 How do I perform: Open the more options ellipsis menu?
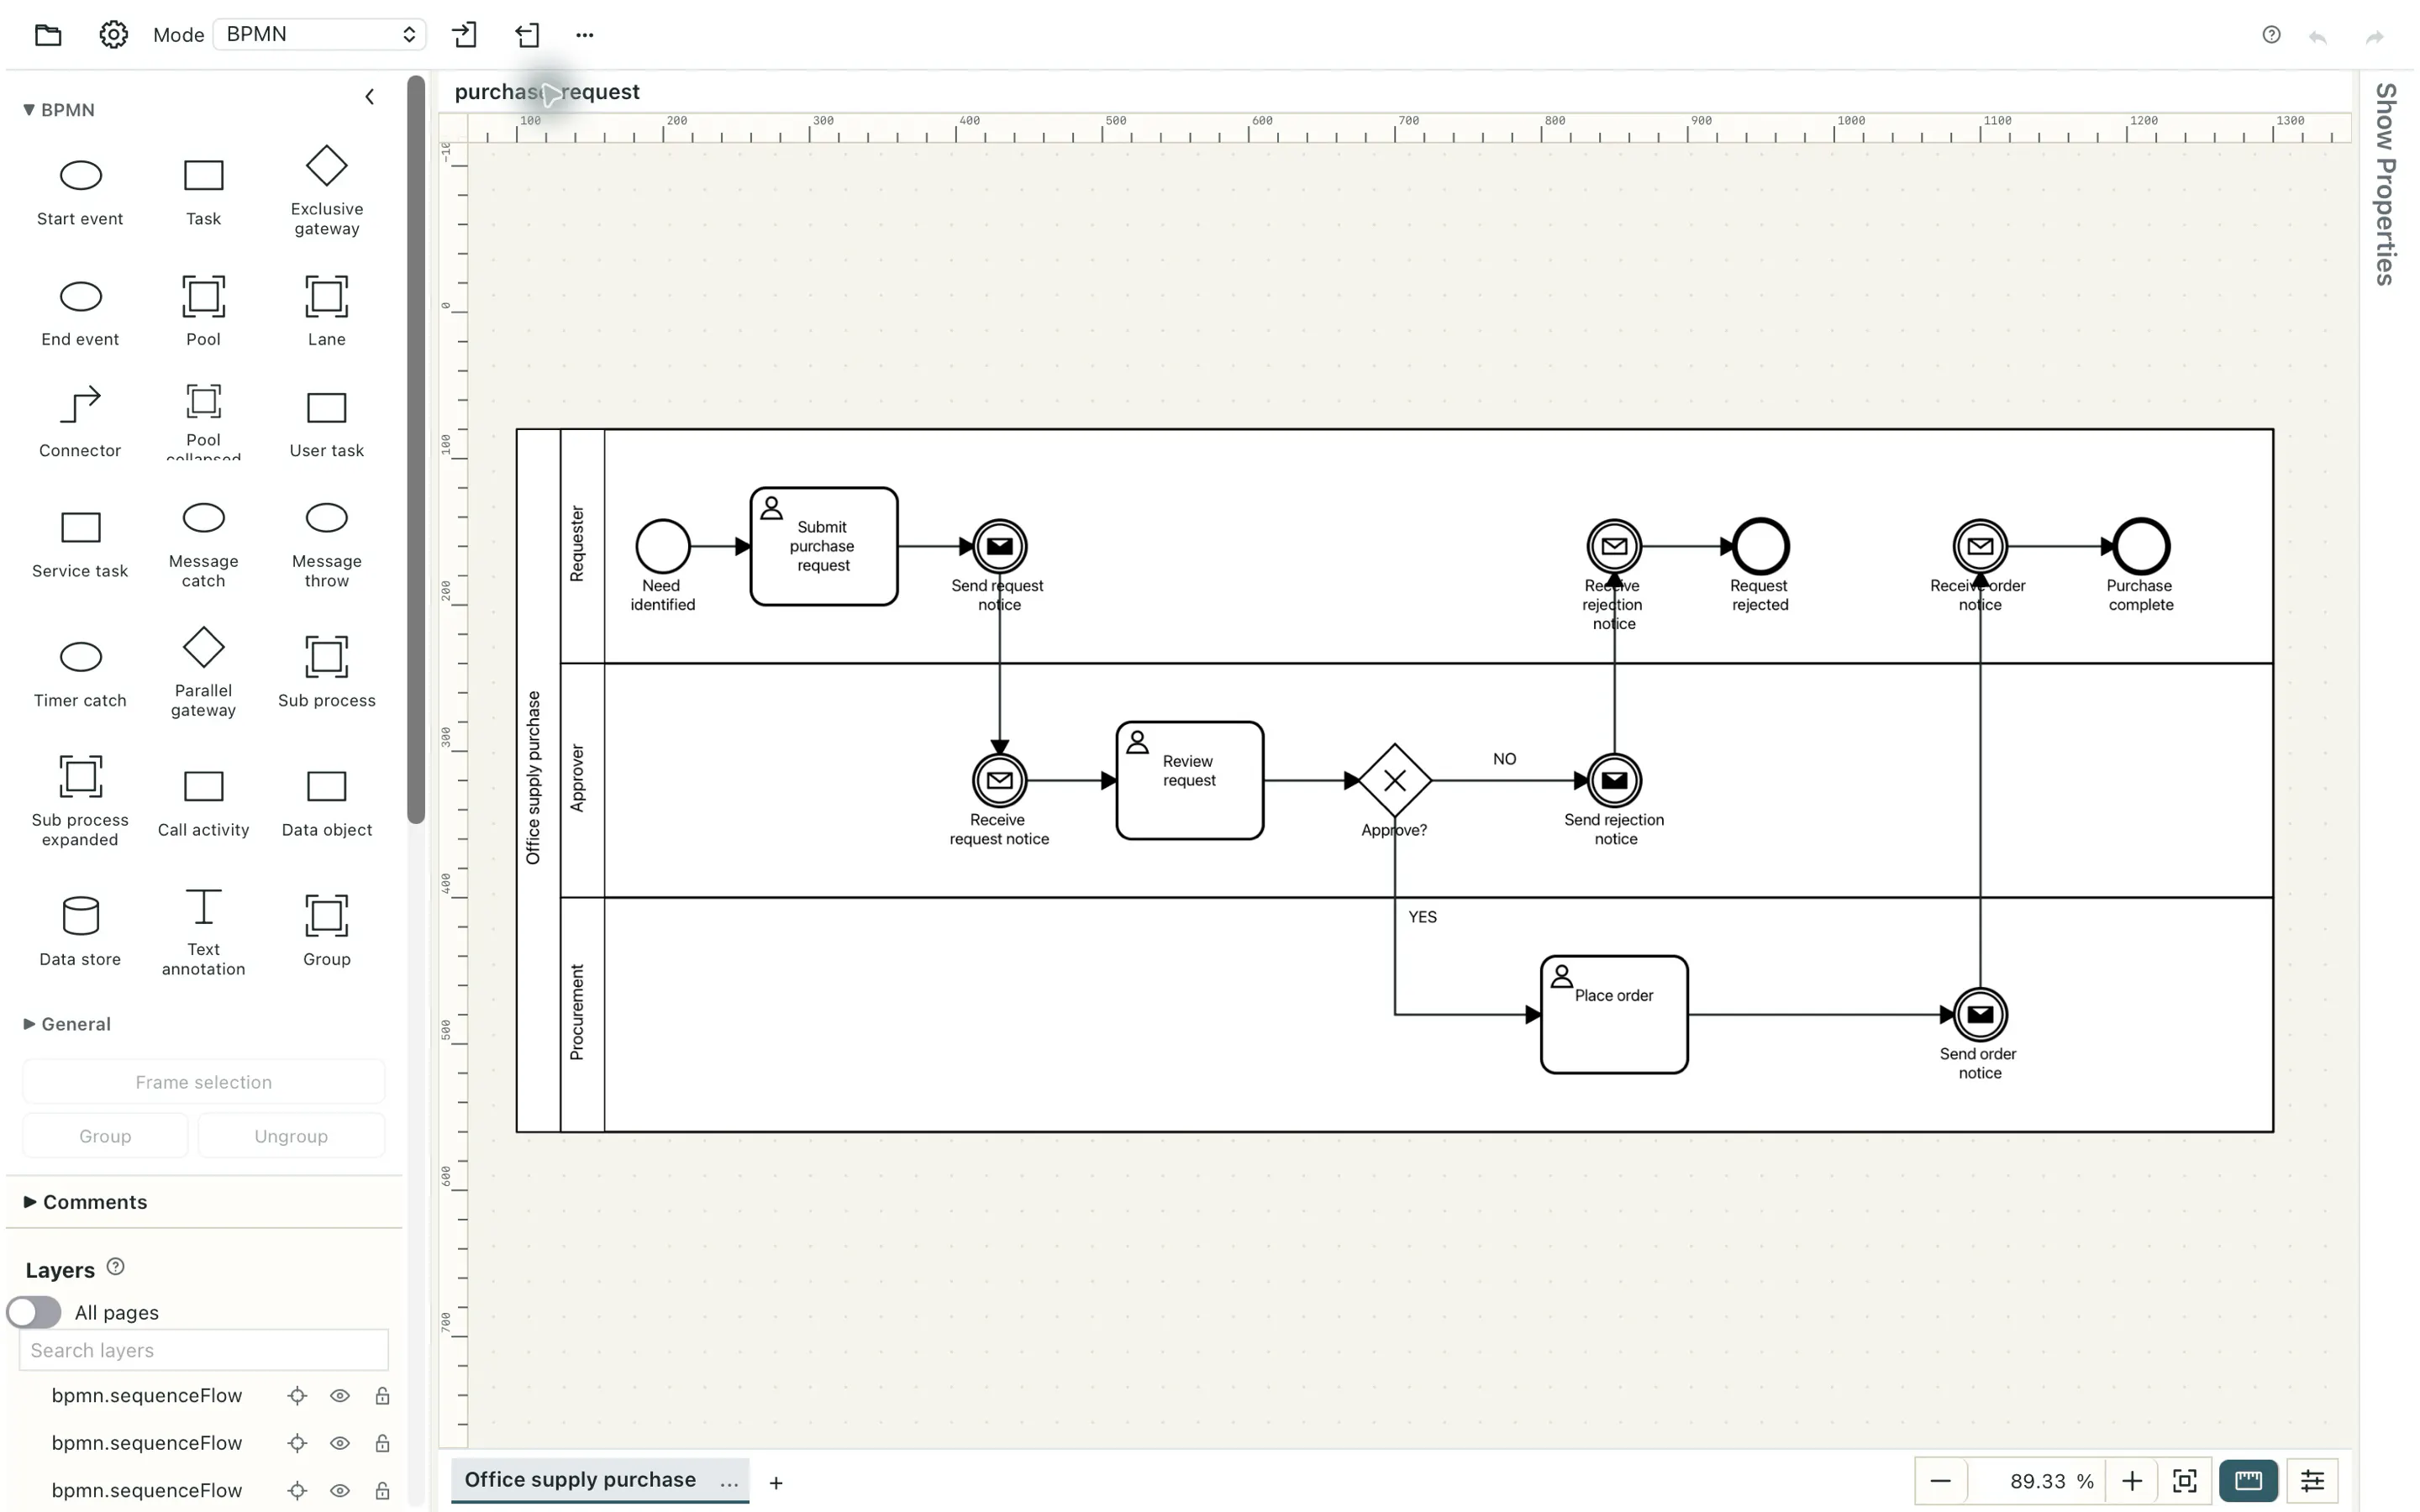coord(585,35)
